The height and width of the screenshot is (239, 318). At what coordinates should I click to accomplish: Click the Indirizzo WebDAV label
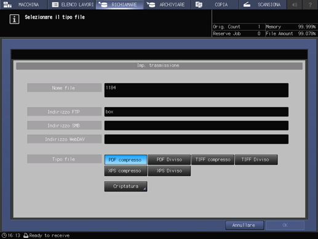[x=64, y=139]
